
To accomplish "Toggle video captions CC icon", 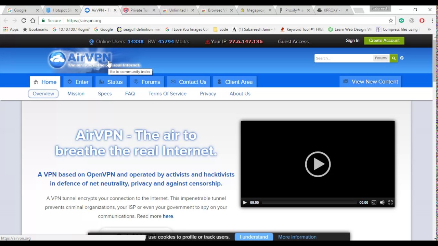I will 374,203.
